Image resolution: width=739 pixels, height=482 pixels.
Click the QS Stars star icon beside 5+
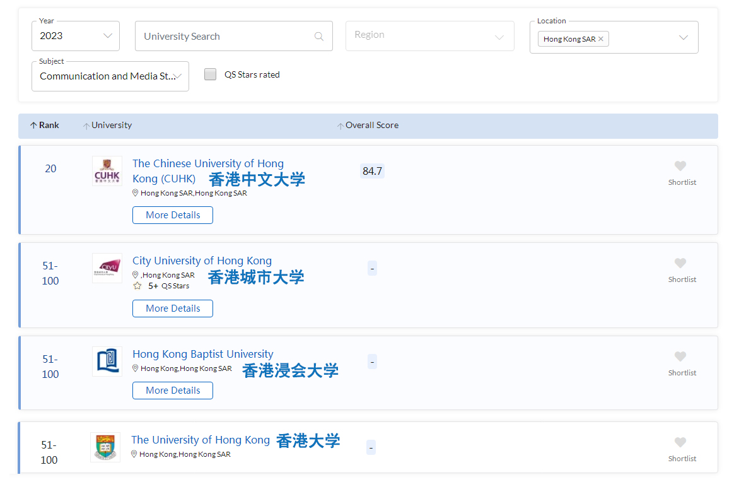pos(137,286)
